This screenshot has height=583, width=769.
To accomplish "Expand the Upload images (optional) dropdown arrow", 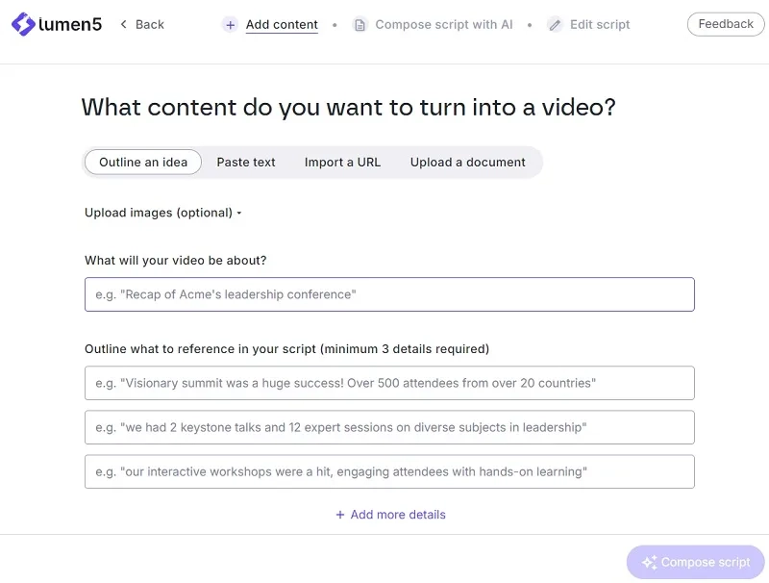I will 239,213.
